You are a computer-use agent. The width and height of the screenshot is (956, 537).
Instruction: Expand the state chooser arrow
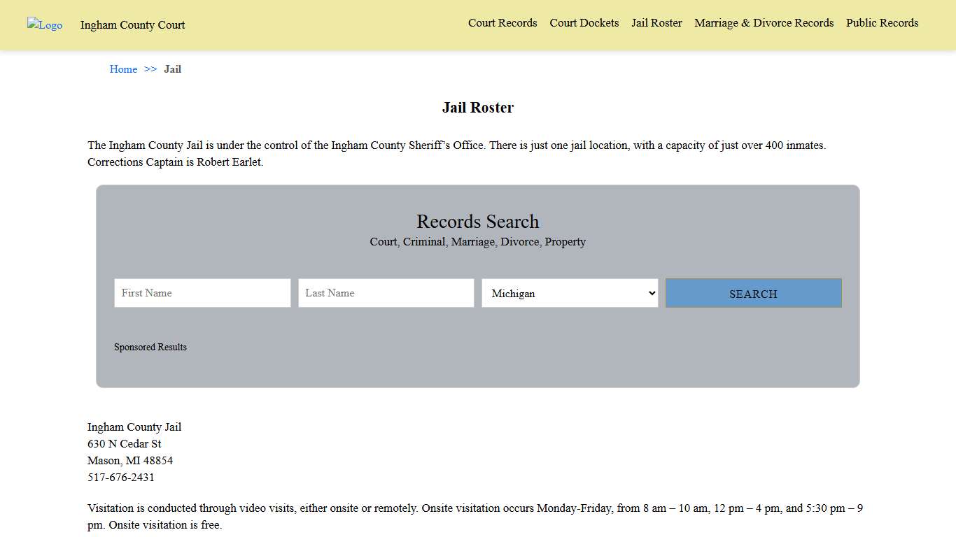(650, 293)
